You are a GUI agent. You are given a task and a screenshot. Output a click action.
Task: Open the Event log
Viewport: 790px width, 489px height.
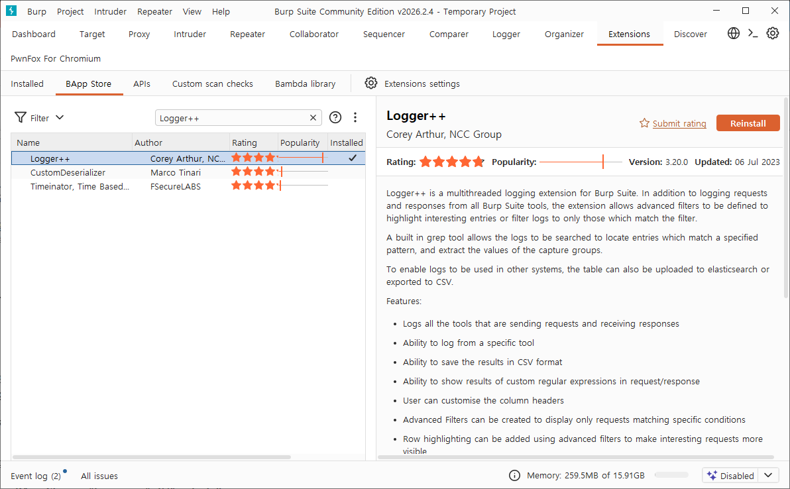pyautogui.click(x=36, y=476)
